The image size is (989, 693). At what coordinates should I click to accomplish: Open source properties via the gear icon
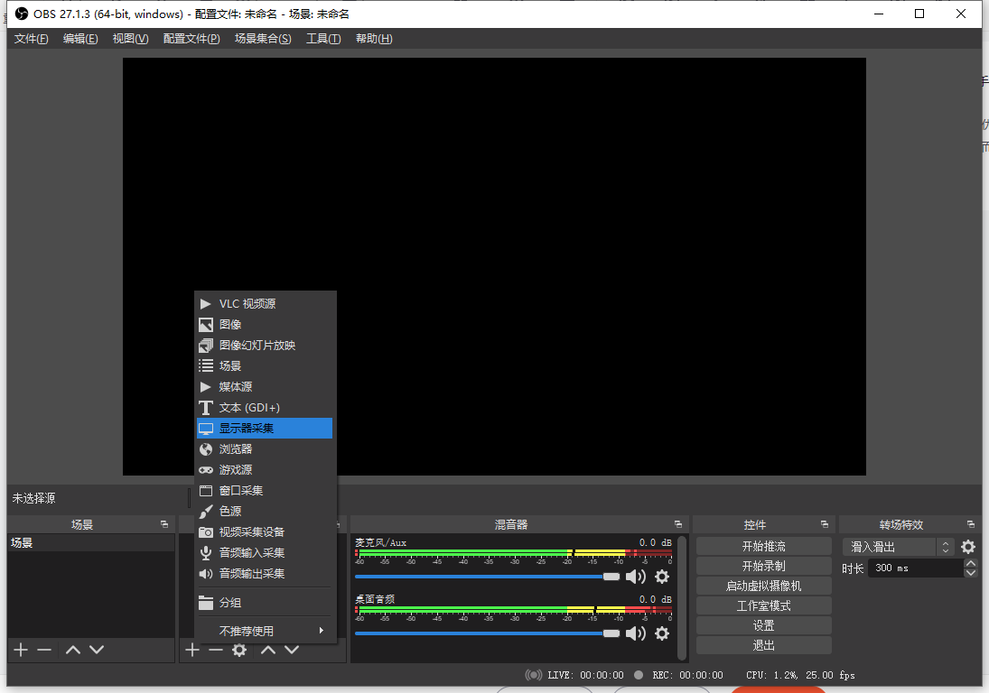click(237, 650)
